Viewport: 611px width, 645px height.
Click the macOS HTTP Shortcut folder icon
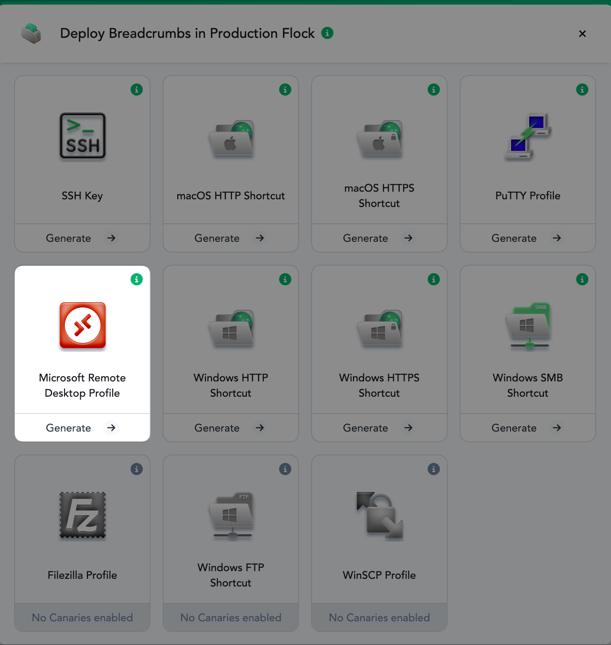231,138
